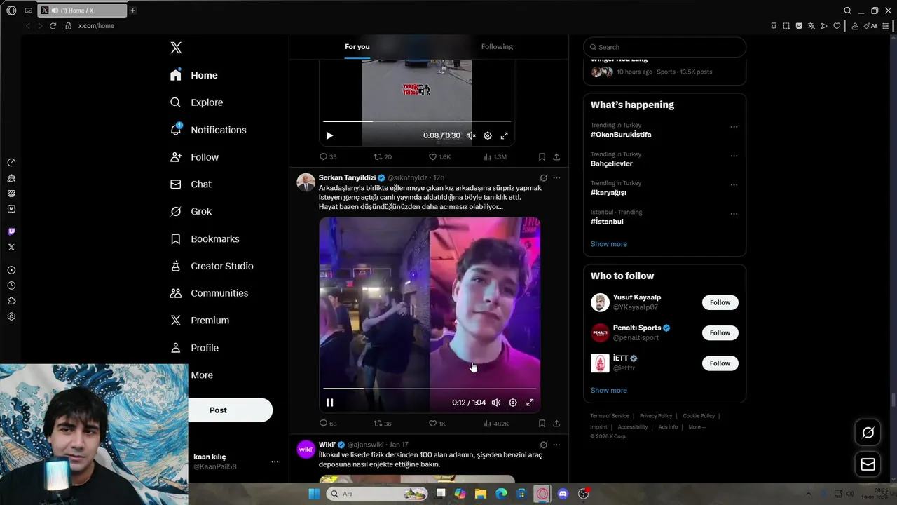Open Privacy Policy footer link
This screenshot has width=897, height=505.
(x=656, y=416)
